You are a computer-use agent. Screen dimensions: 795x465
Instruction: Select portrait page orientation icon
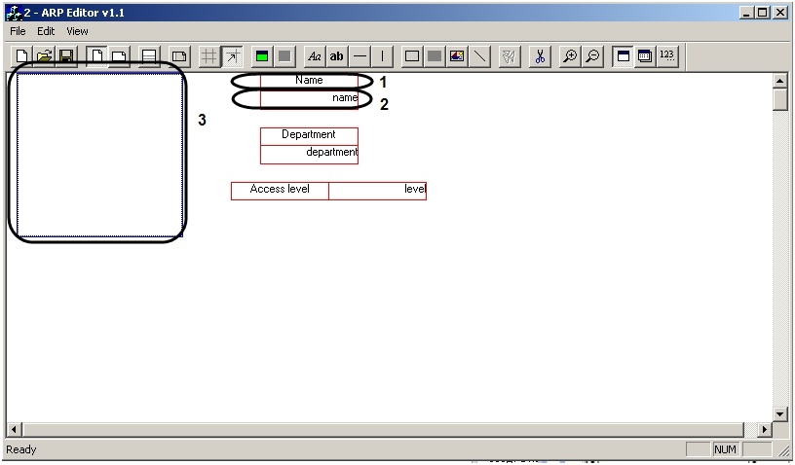coord(96,56)
